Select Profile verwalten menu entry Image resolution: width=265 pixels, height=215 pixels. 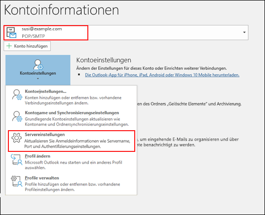[x=71, y=183]
